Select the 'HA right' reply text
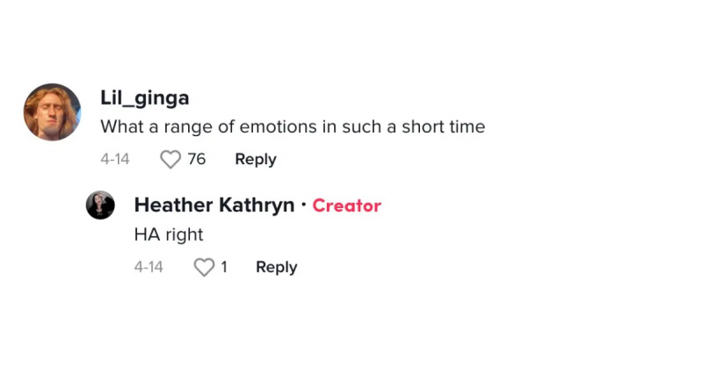This screenshot has height=367, width=703. click(x=169, y=234)
